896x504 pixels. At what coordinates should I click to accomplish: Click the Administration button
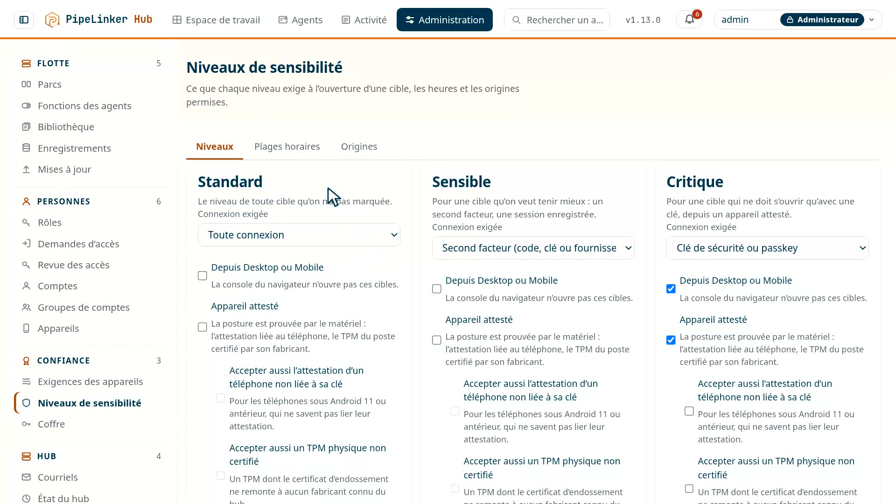445,20
